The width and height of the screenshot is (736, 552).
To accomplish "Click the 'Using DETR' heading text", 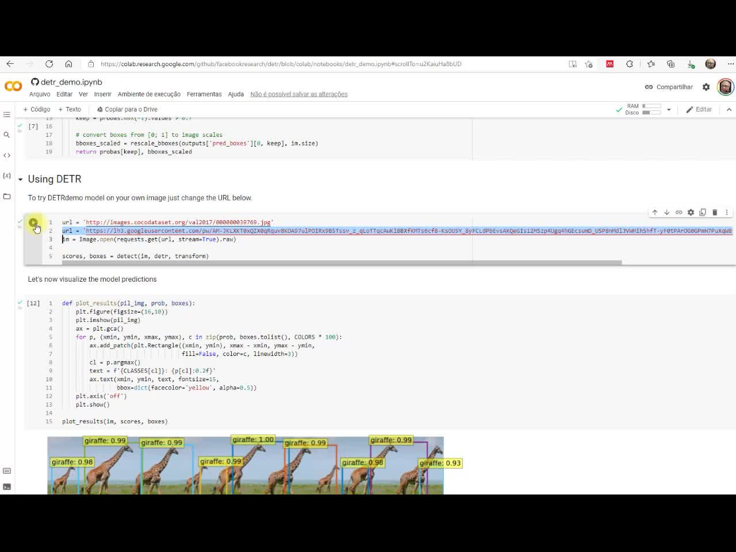I will coord(55,179).
